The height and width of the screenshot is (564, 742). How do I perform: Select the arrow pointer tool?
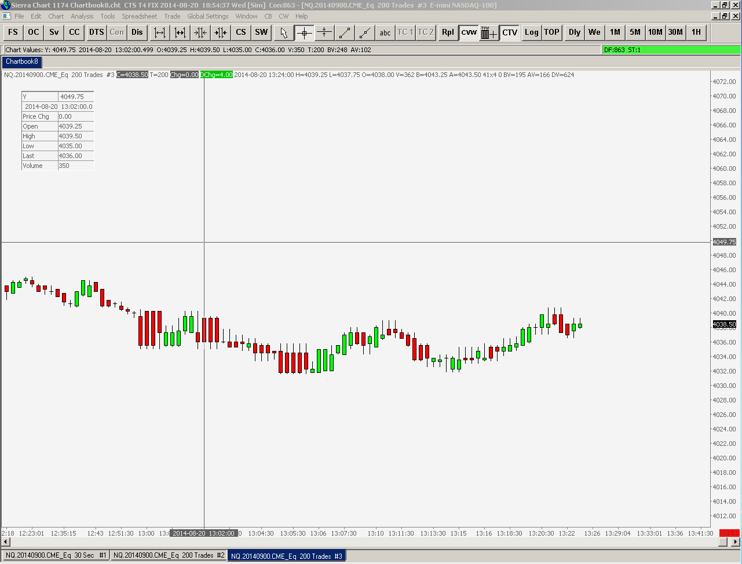(x=284, y=32)
